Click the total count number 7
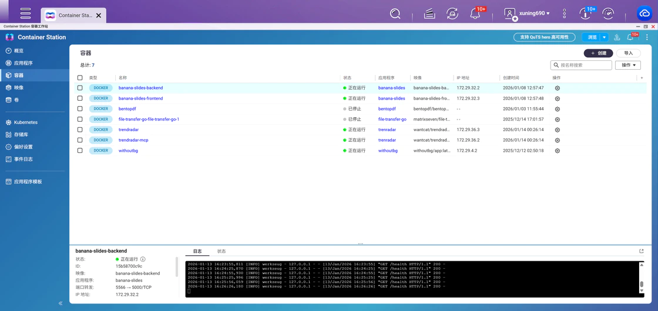 pos(93,65)
